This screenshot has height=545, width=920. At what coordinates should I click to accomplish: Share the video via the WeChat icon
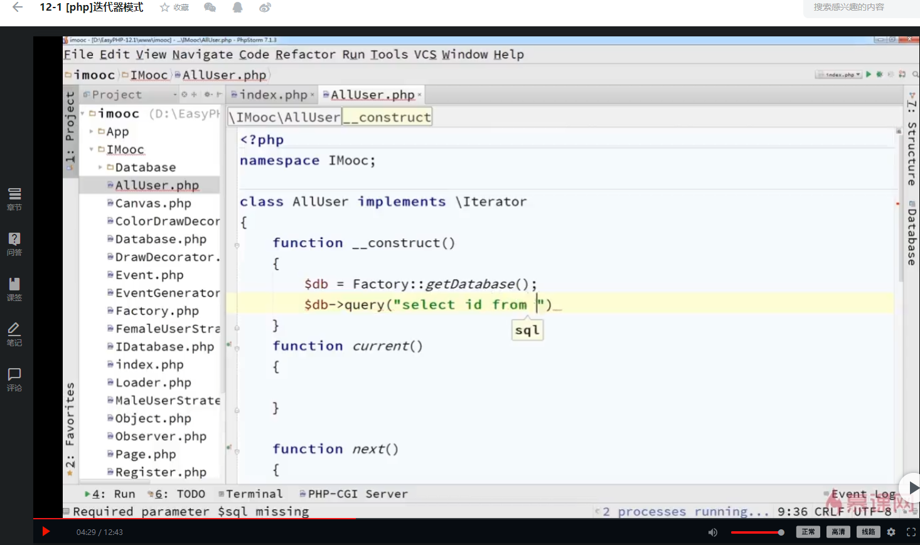pyautogui.click(x=210, y=8)
